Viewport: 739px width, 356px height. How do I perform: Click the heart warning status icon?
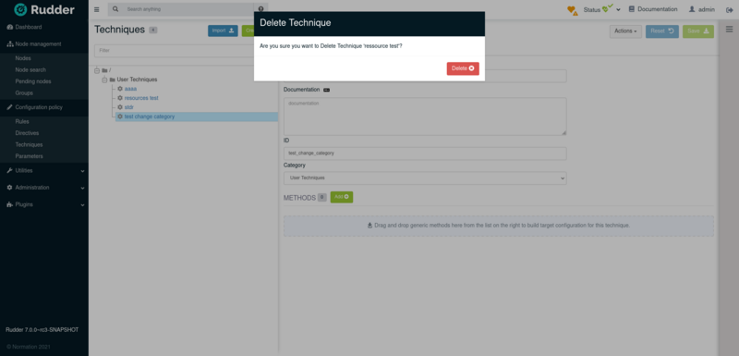point(572,10)
